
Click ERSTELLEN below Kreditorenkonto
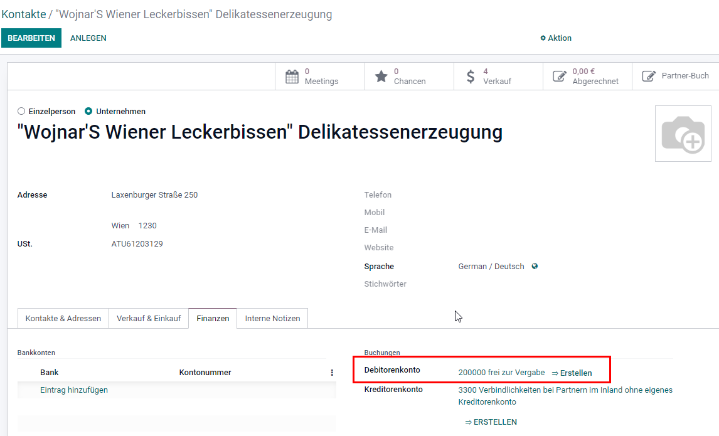point(491,422)
